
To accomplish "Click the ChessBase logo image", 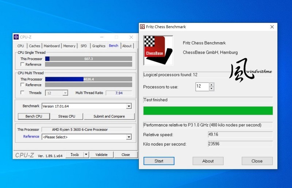I will tap(158, 48).
